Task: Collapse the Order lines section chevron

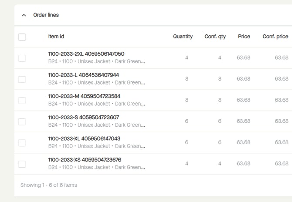Action: (x=24, y=15)
